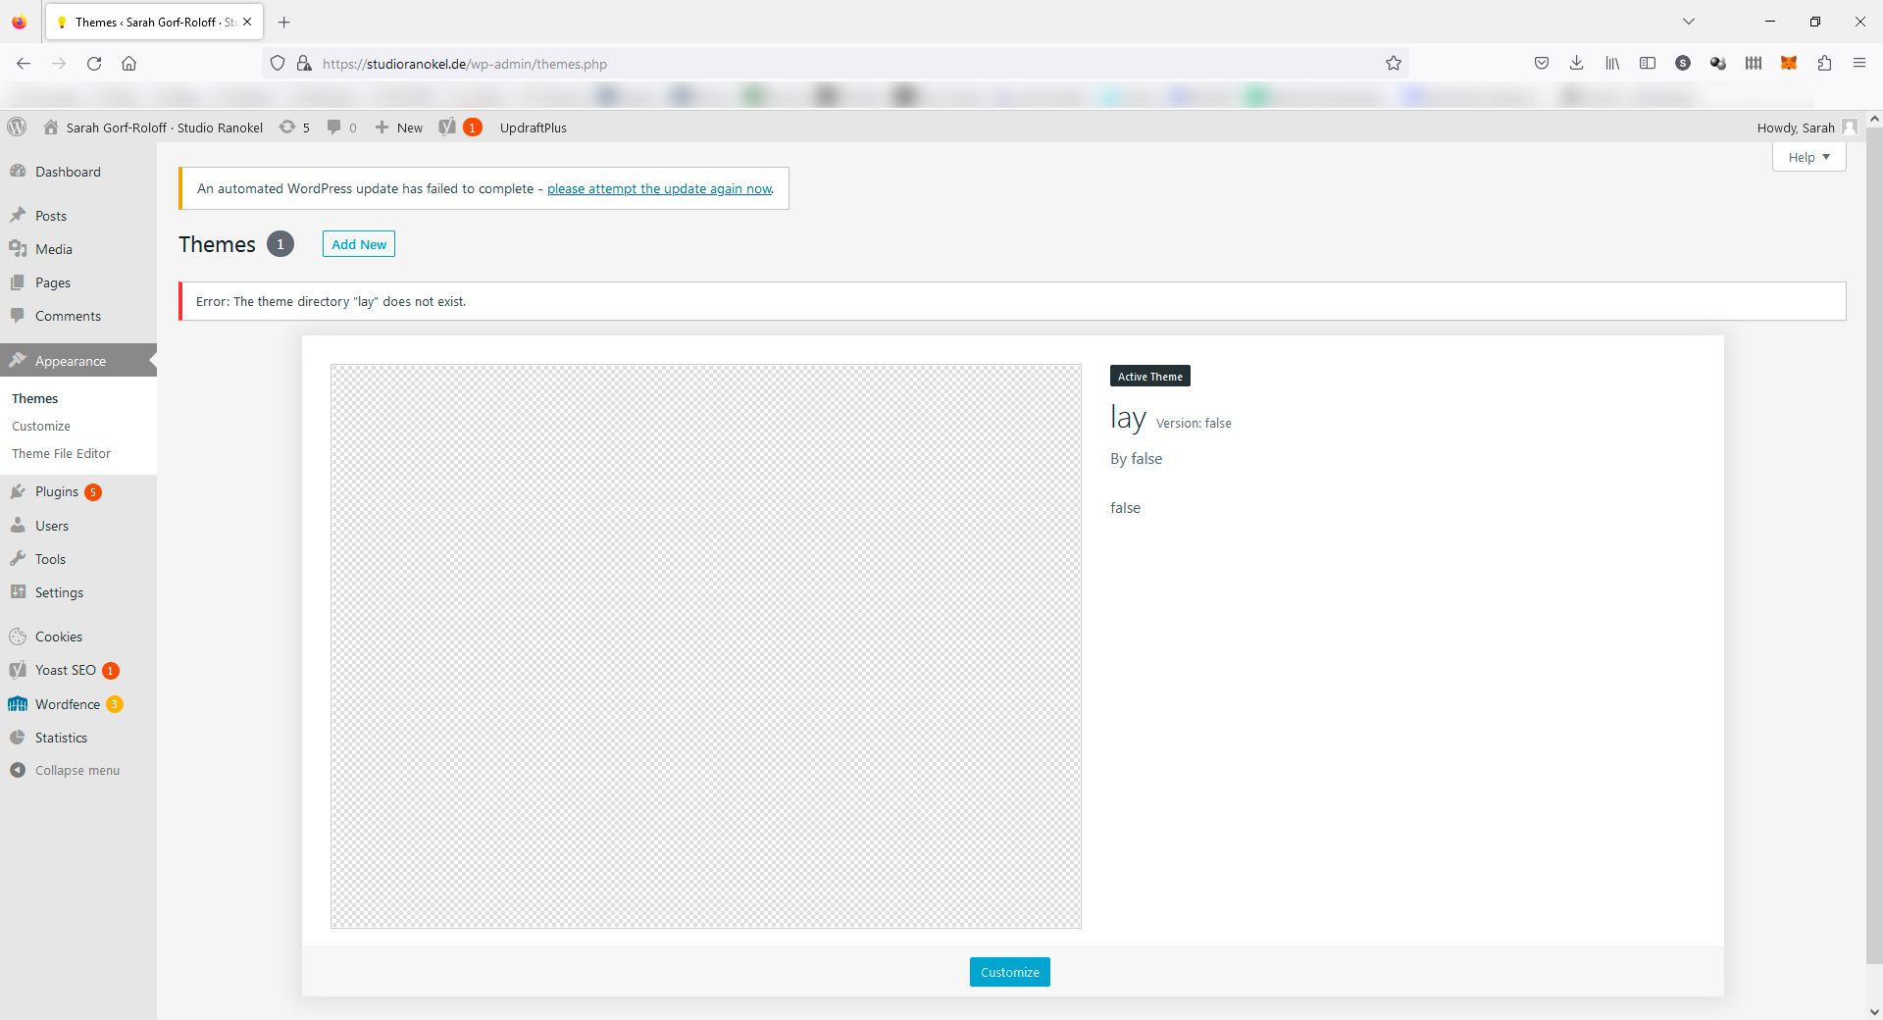Open the New content dropdown

click(399, 127)
